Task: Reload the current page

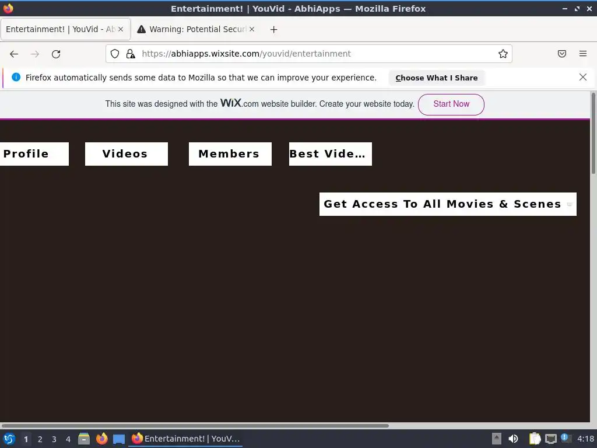Action: [56, 54]
